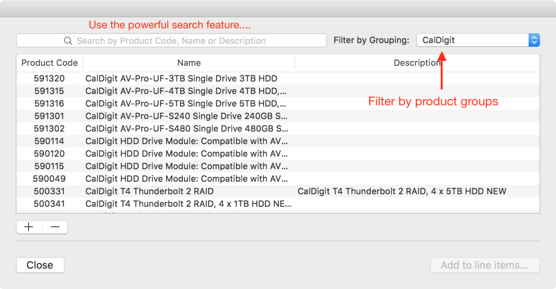Sort by Product Code column header
The image size is (556, 289).
tap(49, 63)
